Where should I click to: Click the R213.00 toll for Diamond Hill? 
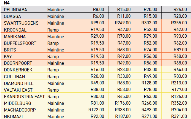click(x=179, y=83)
